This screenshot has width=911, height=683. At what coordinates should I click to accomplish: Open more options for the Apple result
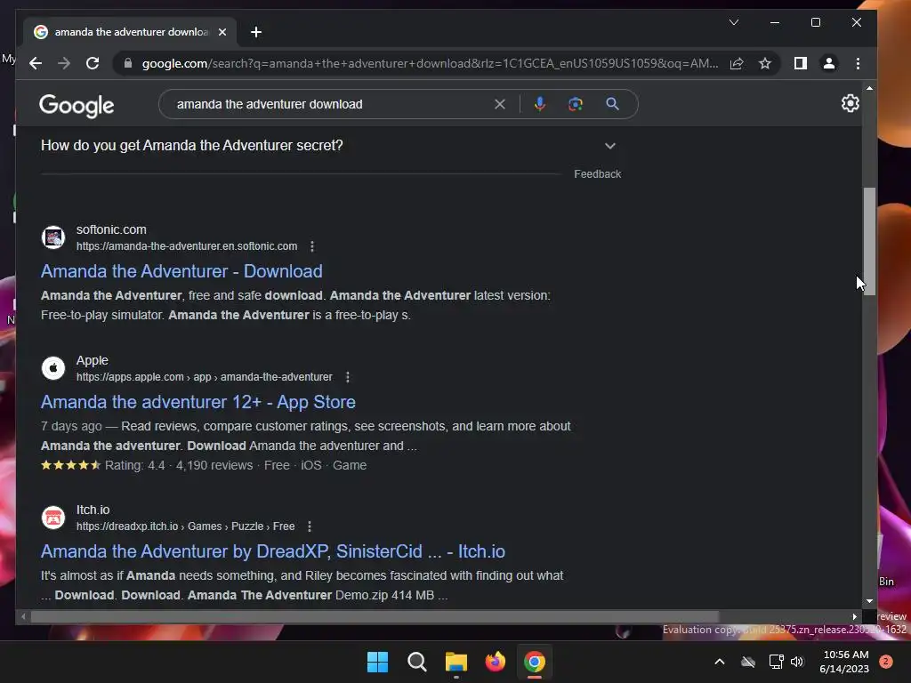pos(348,377)
